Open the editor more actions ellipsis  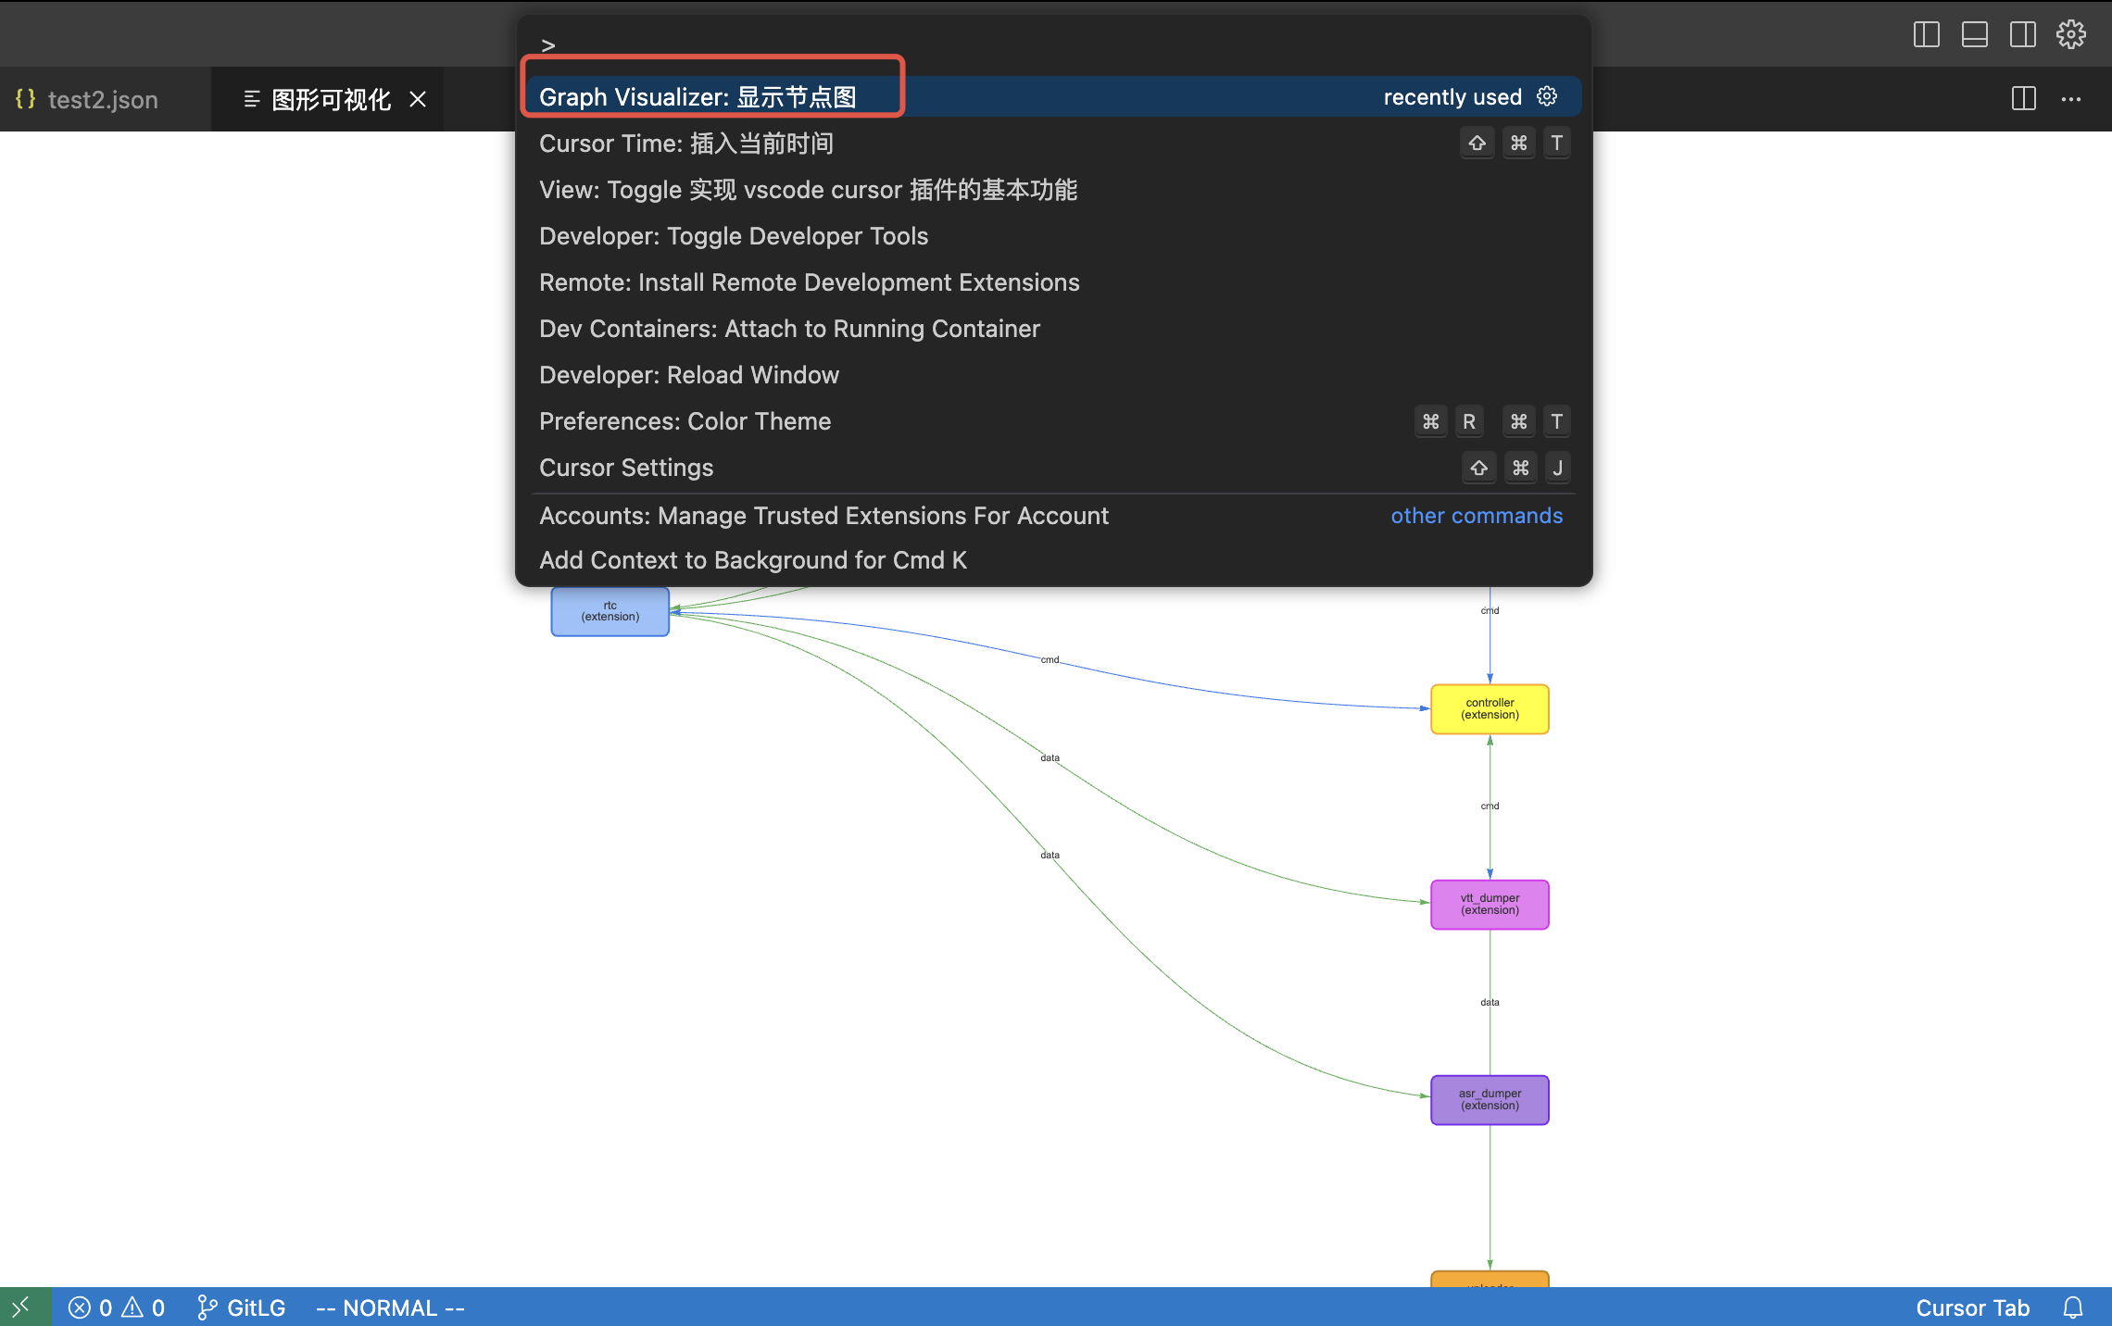(x=2071, y=99)
